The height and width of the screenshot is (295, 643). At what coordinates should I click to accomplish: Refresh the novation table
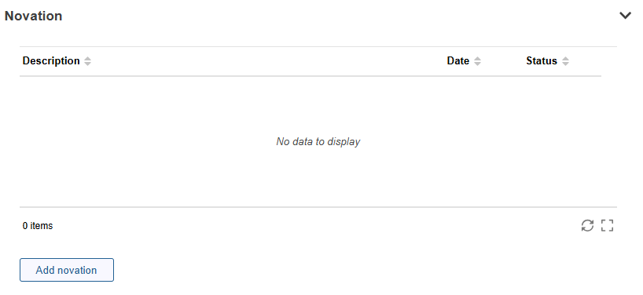(587, 225)
